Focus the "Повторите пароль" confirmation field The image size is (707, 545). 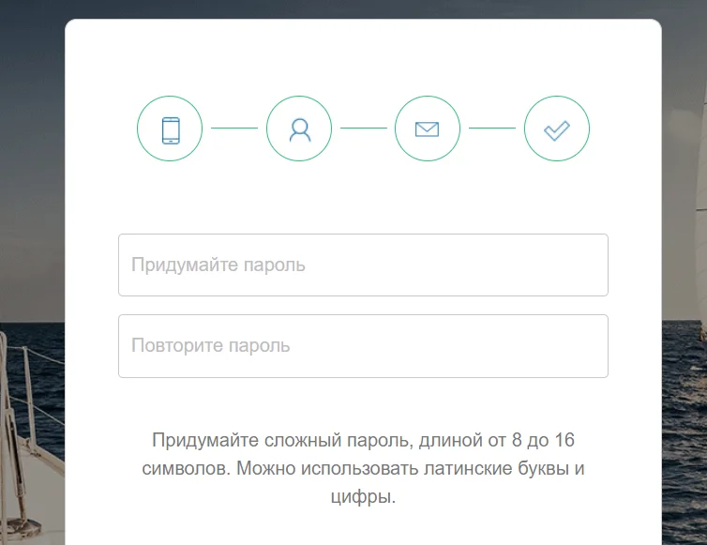point(363,346)
